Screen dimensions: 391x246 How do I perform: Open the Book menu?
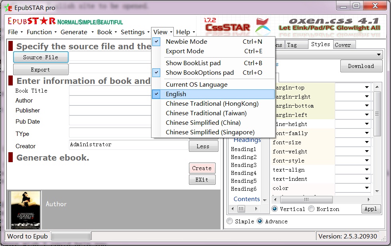[107, 32]
